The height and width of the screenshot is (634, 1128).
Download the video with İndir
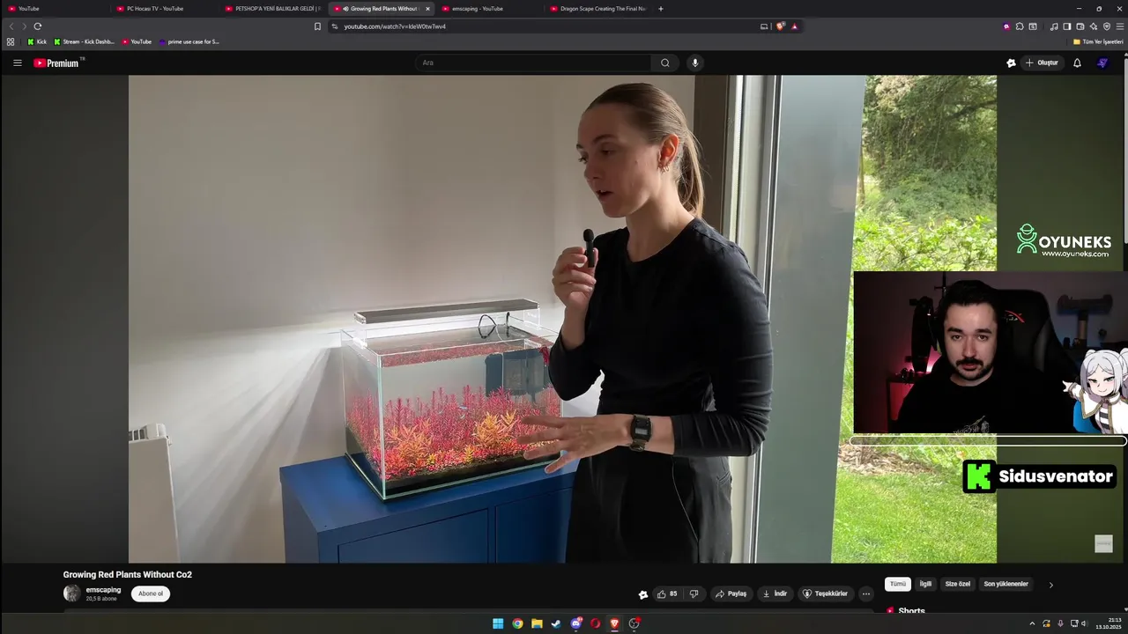tap(775, 593)
